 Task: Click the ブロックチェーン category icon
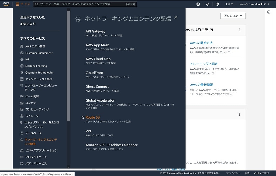tap(22, 157)
